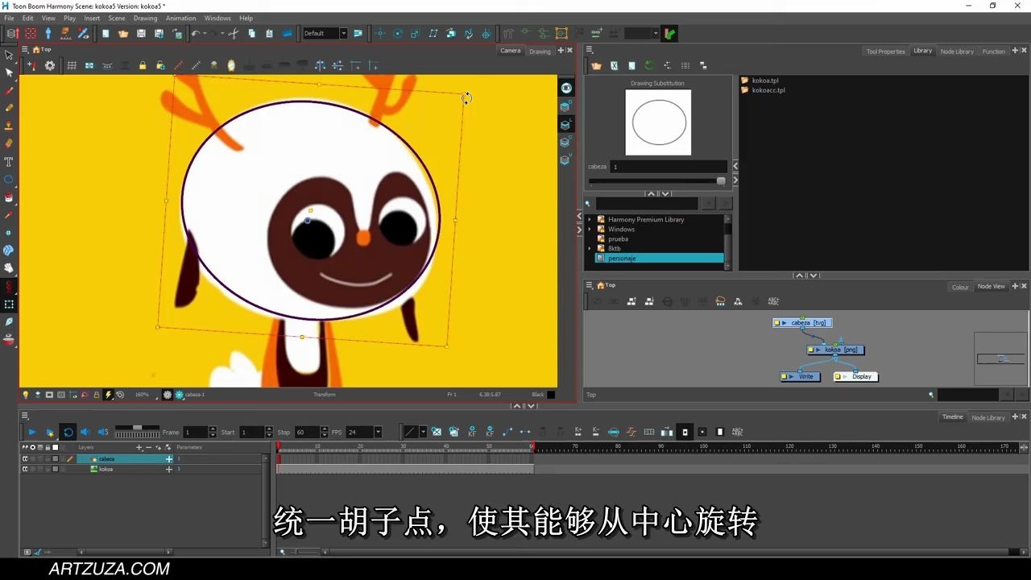Open the Camera view settings gear
This screenshot has height=580, width=1031.
coord(51,65)
